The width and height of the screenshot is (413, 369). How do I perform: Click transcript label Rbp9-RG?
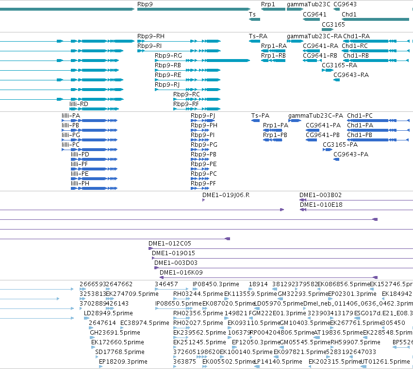(168, 56)
